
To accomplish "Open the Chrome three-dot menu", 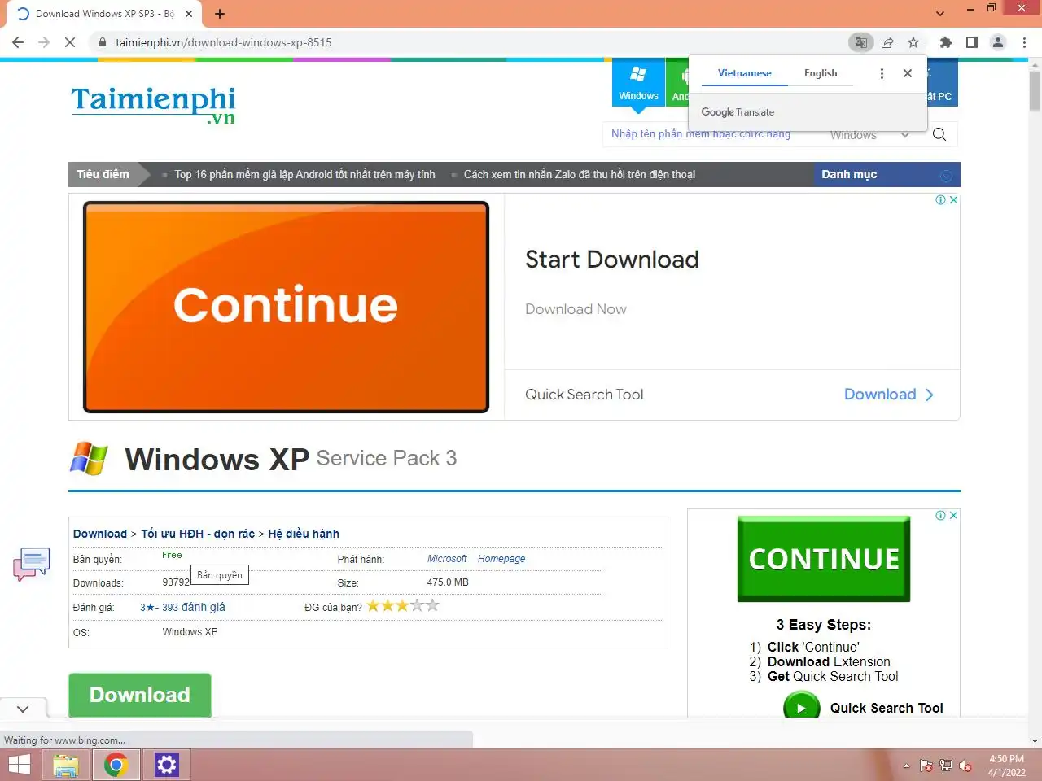I will [1024, 42].
